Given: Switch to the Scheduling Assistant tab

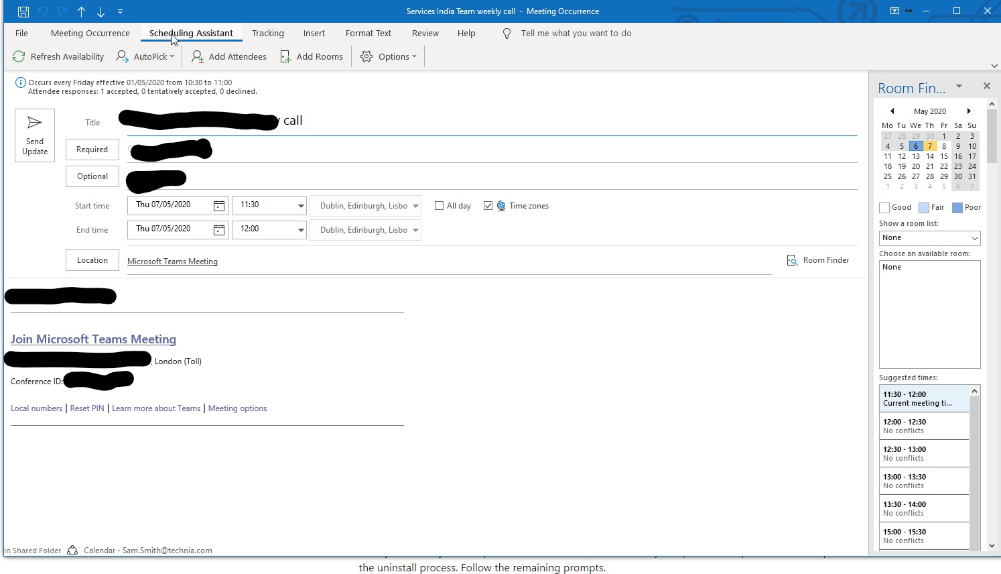Looking at the screenshot, I should (x=191, y=34).
